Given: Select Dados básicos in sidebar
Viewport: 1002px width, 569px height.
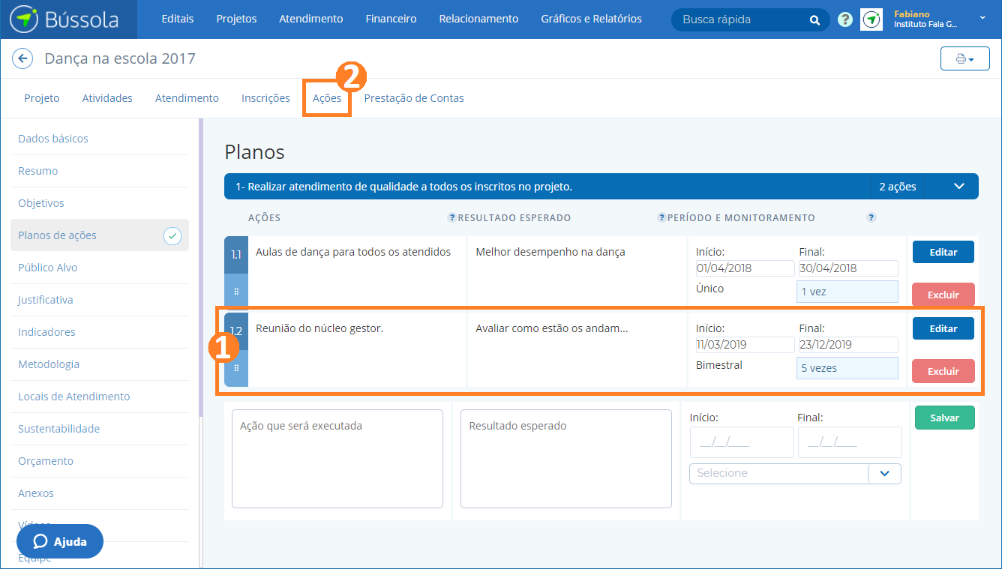Looking at the screenshot, I should [100, 139].
